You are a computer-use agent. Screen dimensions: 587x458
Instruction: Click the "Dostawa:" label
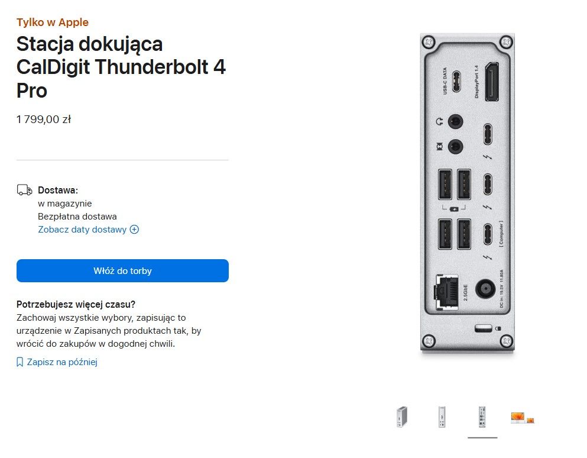58,190
